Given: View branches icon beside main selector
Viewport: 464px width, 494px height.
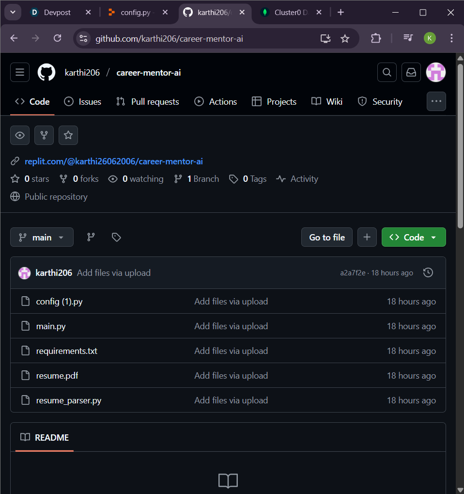Looking at the screenshot, I should click(x=91, y=237).
